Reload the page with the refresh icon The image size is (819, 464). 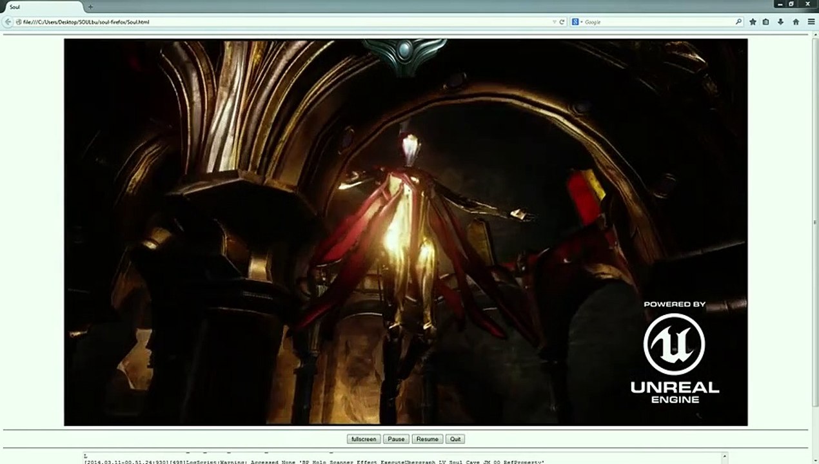click(x=562, y=22)
